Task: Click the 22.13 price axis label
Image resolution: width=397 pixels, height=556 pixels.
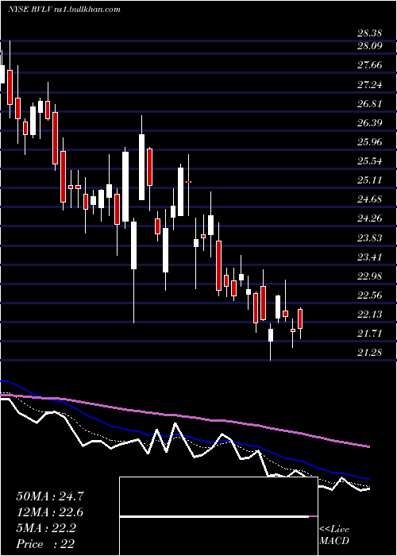Action: [370, 315]
